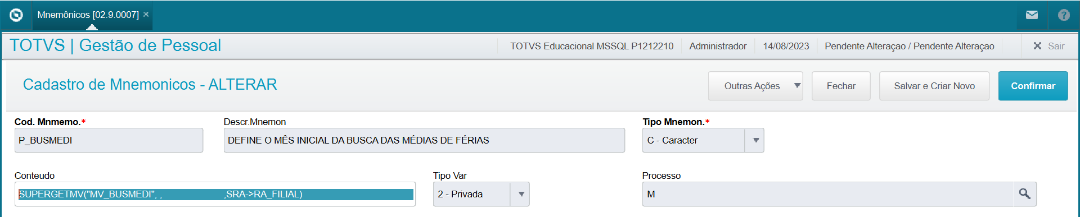Open the help question mark icon
Image resolution: width=1080 pixels, height=217 pixels.
(1064, 15)
